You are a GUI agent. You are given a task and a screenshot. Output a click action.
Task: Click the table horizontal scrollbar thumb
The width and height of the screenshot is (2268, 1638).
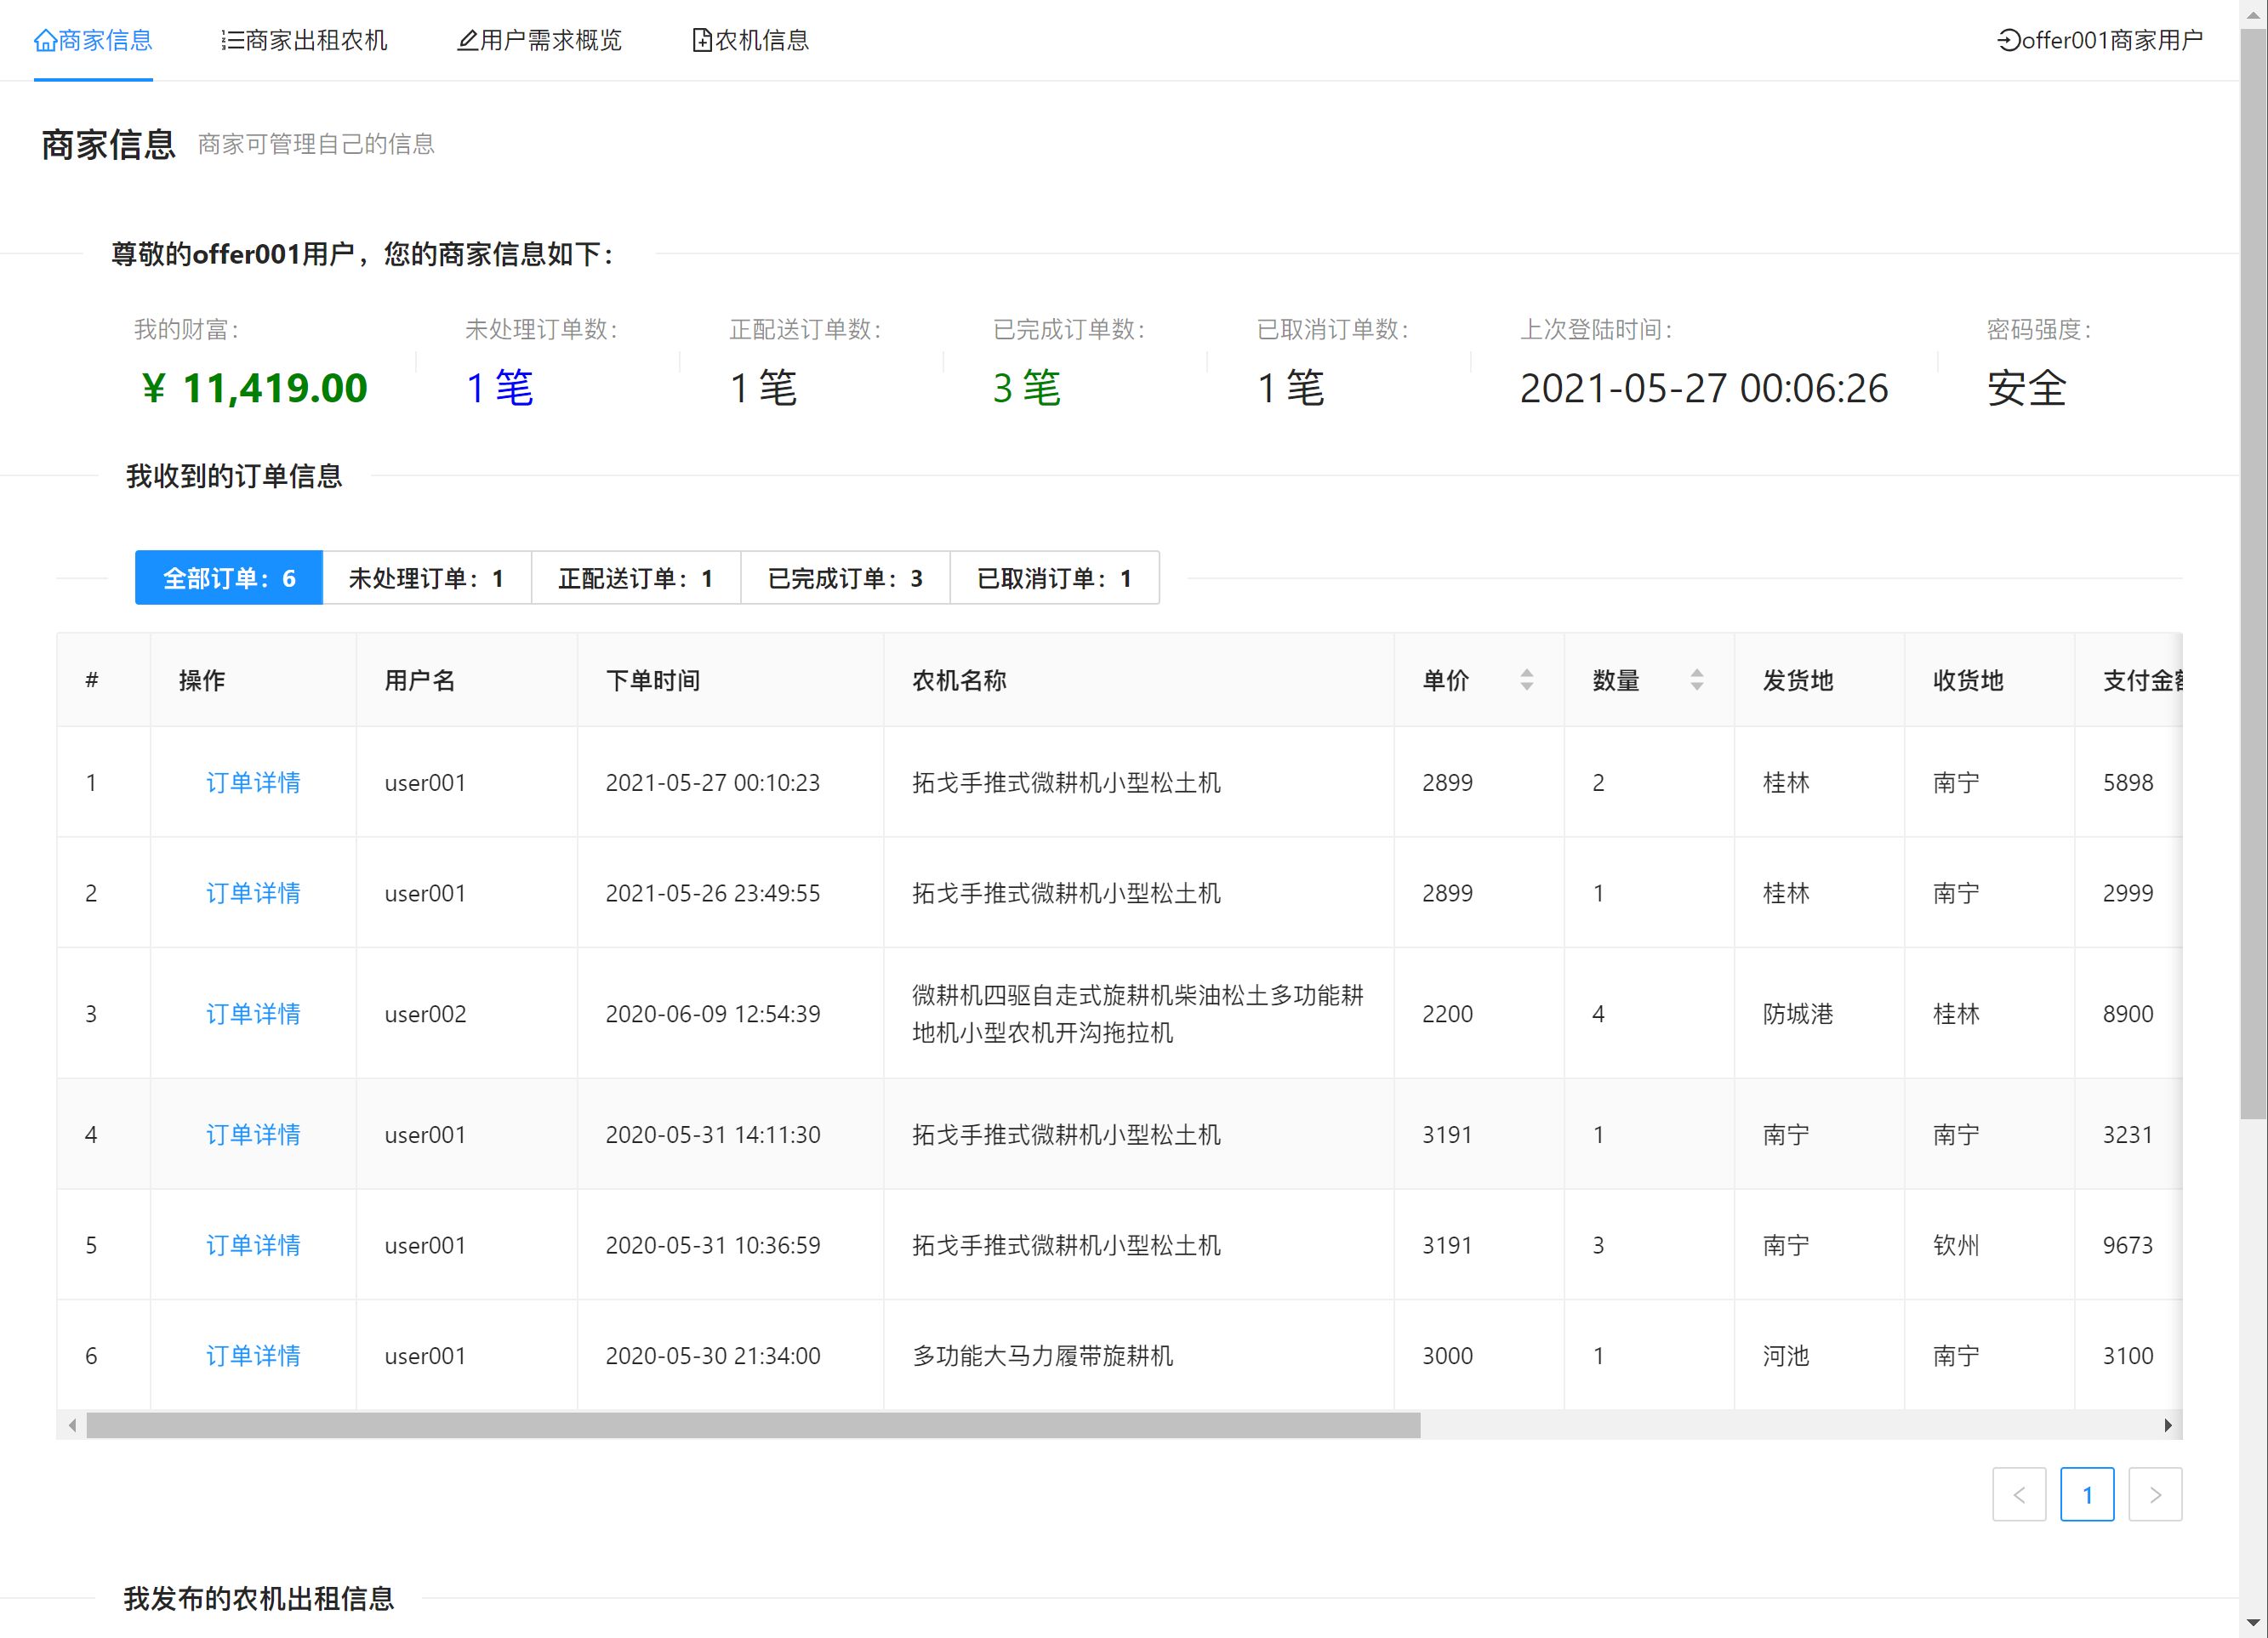[x=752, y=1425]
